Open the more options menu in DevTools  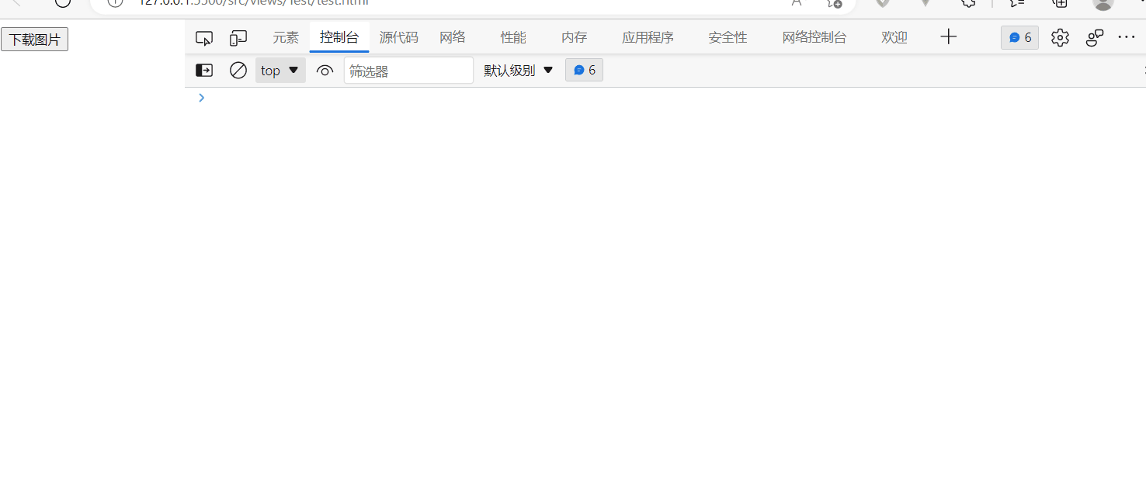click(1127, 37)
